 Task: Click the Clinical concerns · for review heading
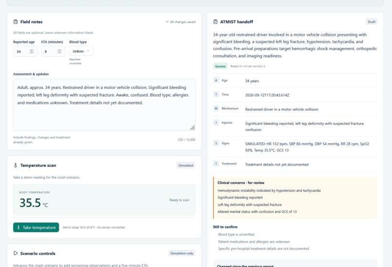pos(241,183)
